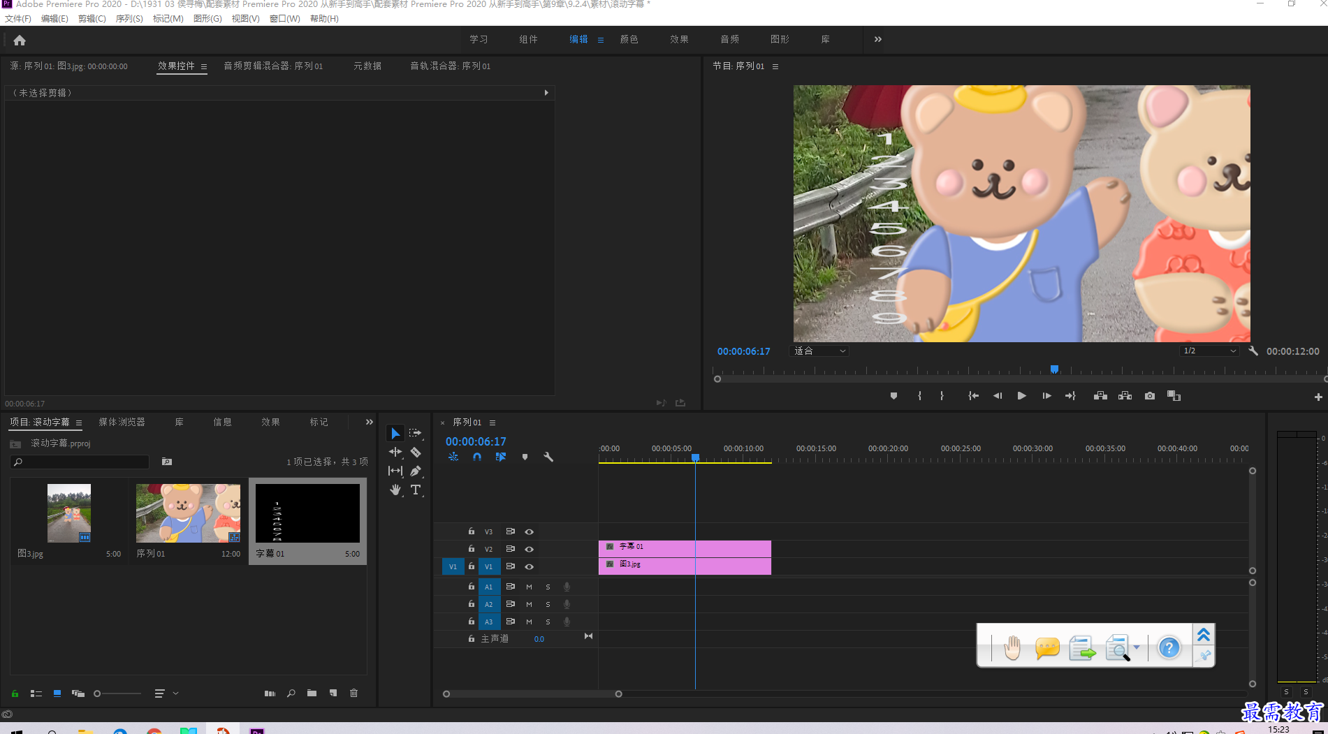
Task: Add marker in Program monitor
Action: 893,396
